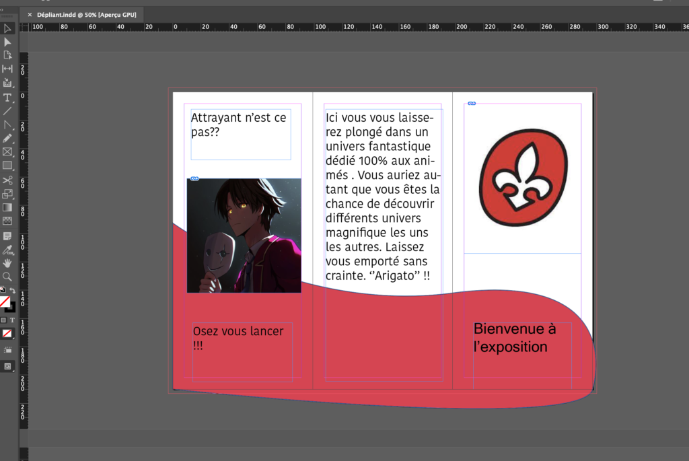The height and width of the screenshot is (461, 689).
Task: Select the Type tool
Action: click(7, 98)
